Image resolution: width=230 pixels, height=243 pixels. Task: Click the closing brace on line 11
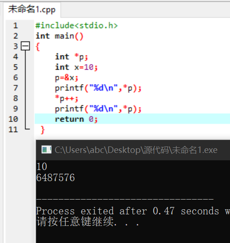[43, 130]
